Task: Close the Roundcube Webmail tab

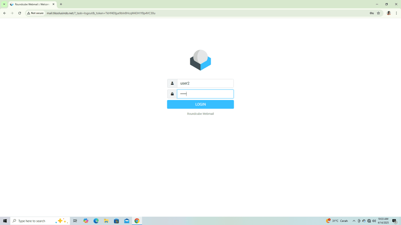Action: 54,4
